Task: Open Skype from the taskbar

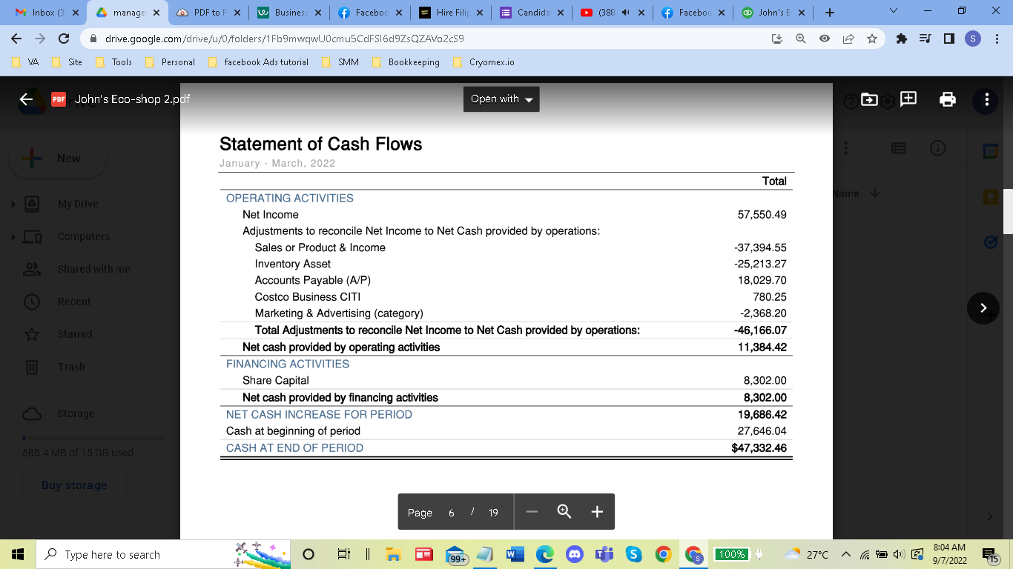Action: (x=633, y=554)
